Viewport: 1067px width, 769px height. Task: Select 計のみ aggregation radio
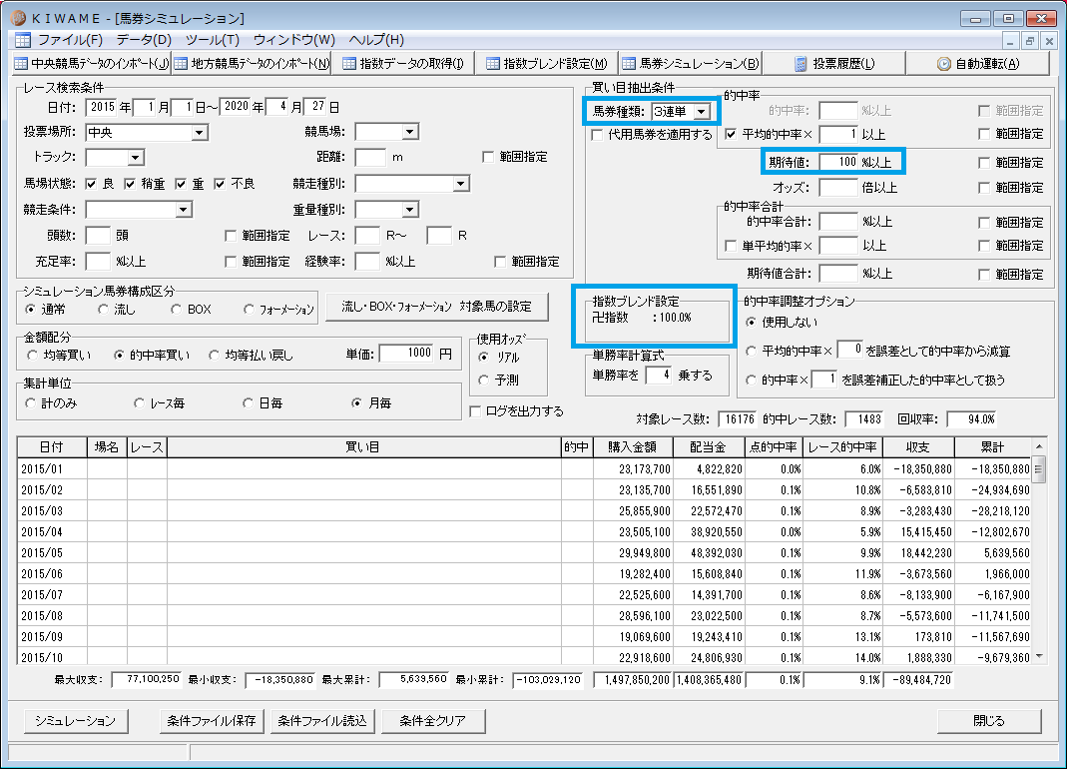pos(31,403)
